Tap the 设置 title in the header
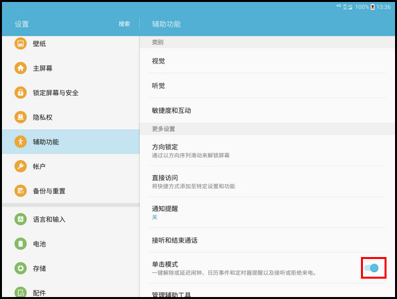 click(x=22, y=24)
